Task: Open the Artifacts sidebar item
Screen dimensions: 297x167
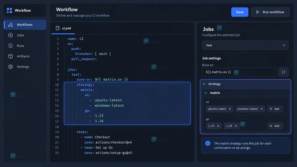Action: point(25,56)
